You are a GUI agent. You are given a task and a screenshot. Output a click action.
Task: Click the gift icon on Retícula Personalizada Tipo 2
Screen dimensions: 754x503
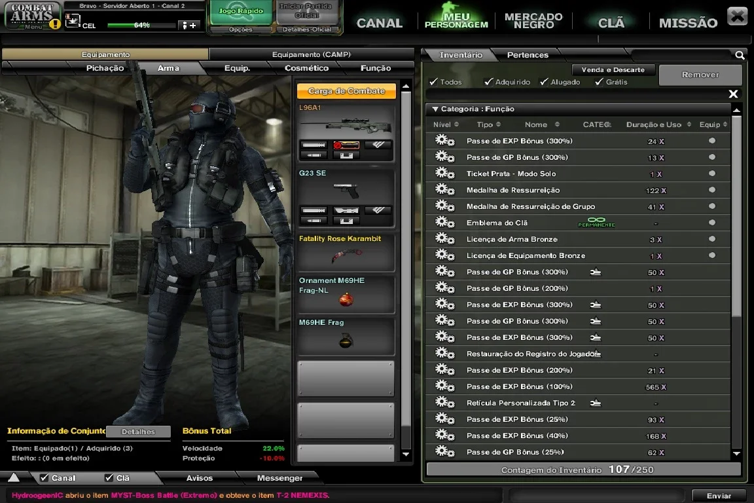(x=596, y=403)
